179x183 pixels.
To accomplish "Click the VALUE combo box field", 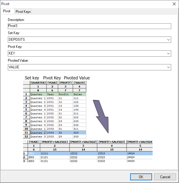I will [x=89, y=67].
